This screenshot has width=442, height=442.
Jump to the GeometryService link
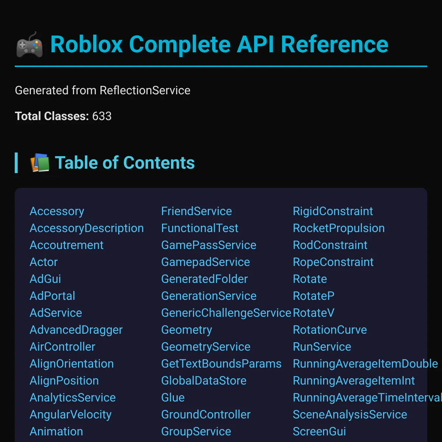click(206, 347)
